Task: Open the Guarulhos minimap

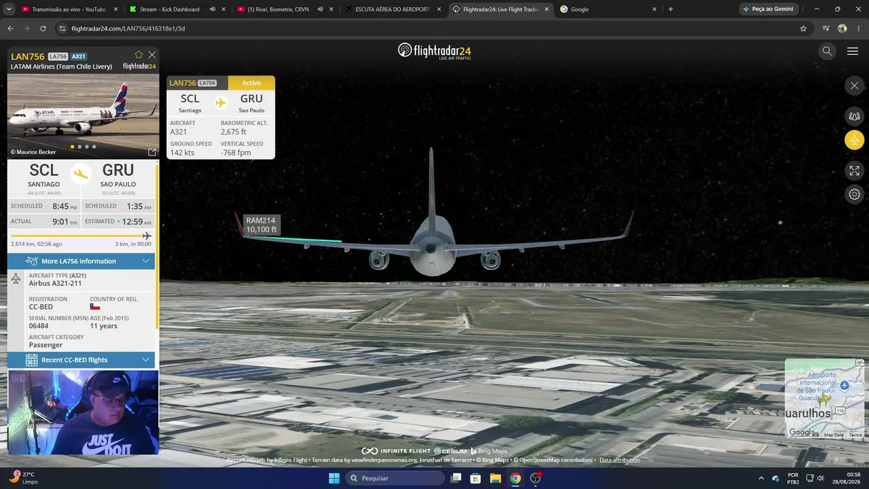Action: [824, 399]
